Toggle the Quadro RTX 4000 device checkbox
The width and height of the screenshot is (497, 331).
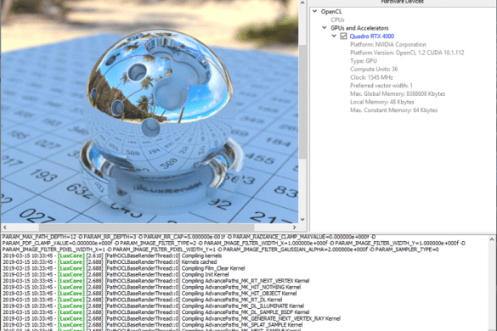click(343, 36)
